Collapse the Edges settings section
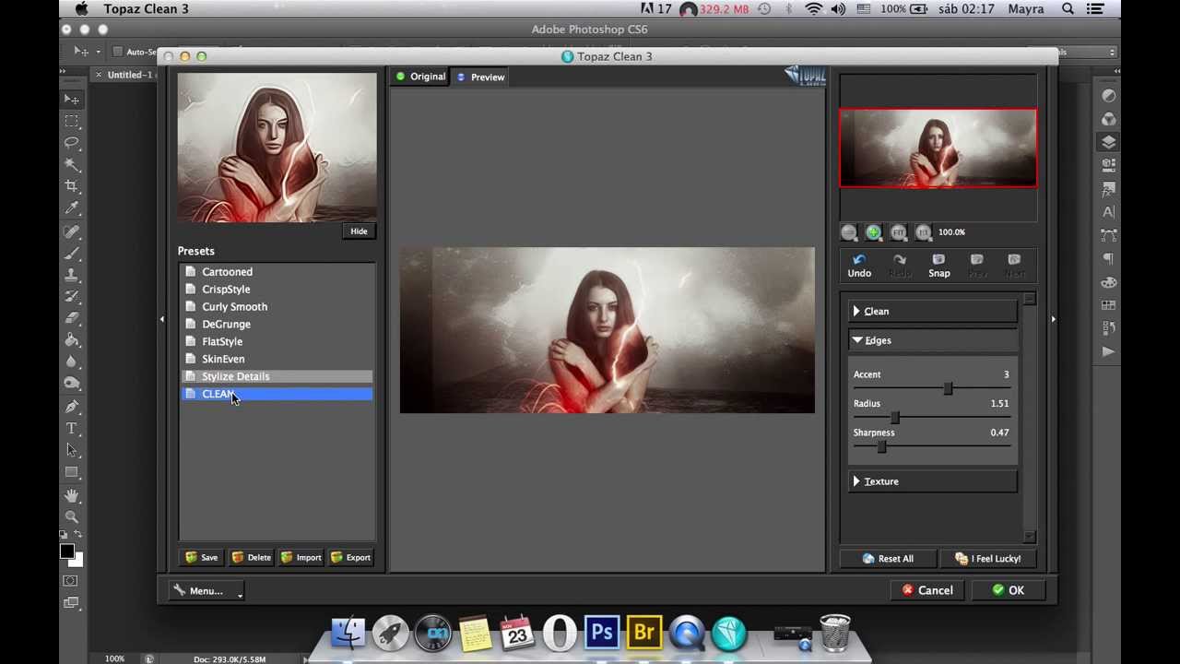 click(x=933, y=340)
